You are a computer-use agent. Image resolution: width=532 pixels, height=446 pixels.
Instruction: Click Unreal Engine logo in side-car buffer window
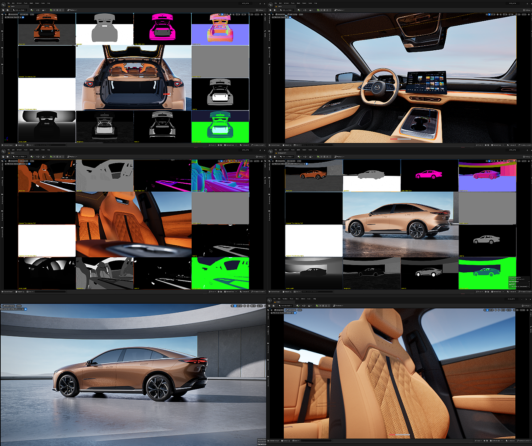(271, 151)
